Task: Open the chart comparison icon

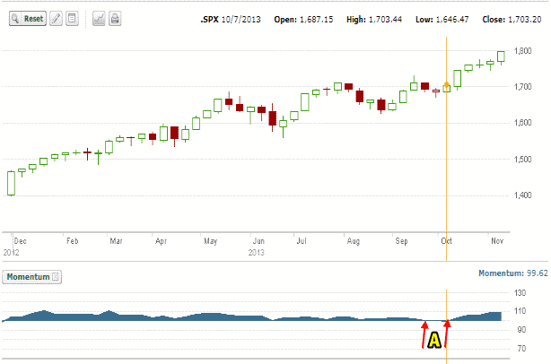Action: (x=99, y=19)
